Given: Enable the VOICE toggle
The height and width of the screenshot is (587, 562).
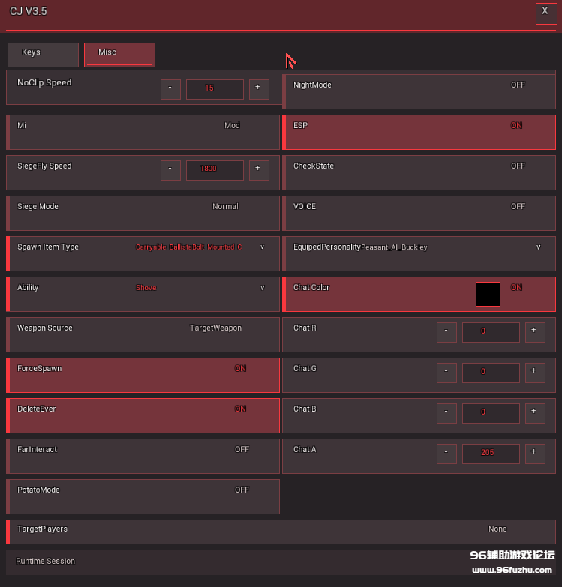Looking at the screenshot, I should click(419, 213).
